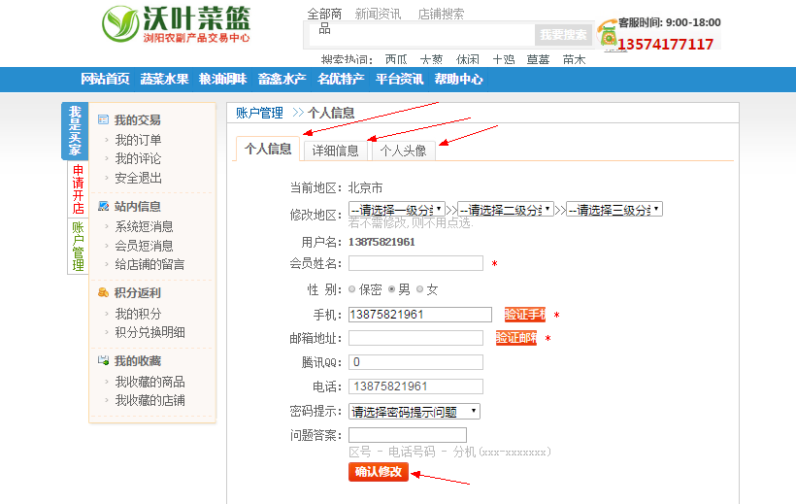Open 蔬菜水果 in the navigation bar
Viewport: 796px width, 504px height.
pyautogui.click(x=164, y=79)
